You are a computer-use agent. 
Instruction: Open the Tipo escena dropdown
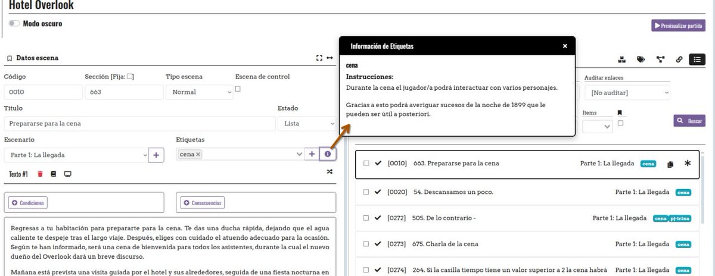[200, 92]
